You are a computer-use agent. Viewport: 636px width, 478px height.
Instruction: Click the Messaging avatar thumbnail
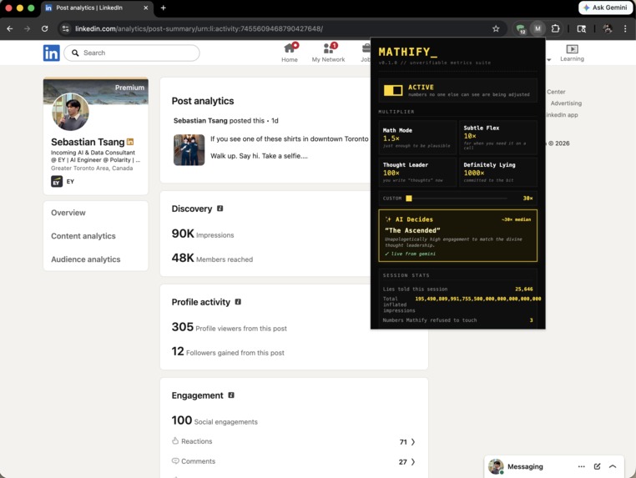[x=496, y=466]
